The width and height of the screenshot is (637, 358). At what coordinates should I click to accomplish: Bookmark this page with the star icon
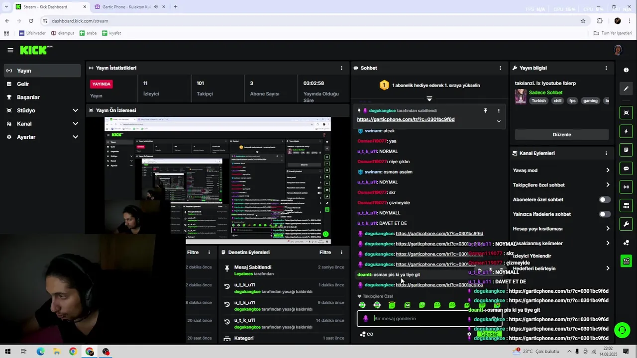(583, 21)
